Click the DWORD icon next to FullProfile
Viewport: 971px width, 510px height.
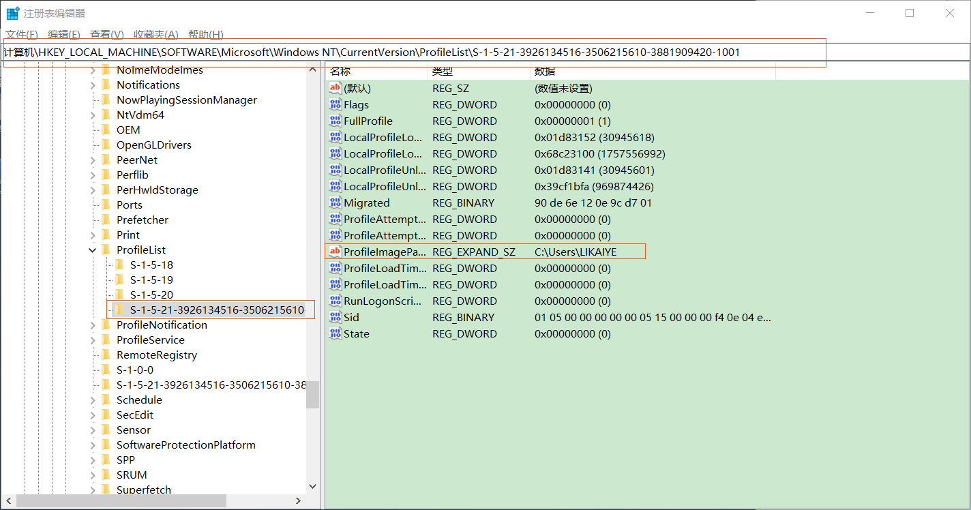335,121
